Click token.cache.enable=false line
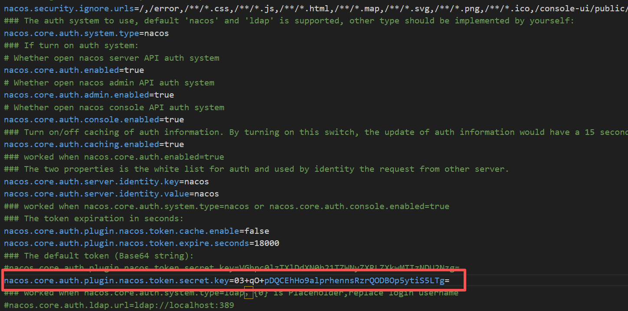 [x=137, y=231]
